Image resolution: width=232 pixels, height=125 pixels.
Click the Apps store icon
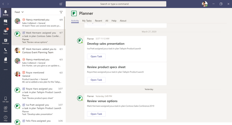[5, 109]
